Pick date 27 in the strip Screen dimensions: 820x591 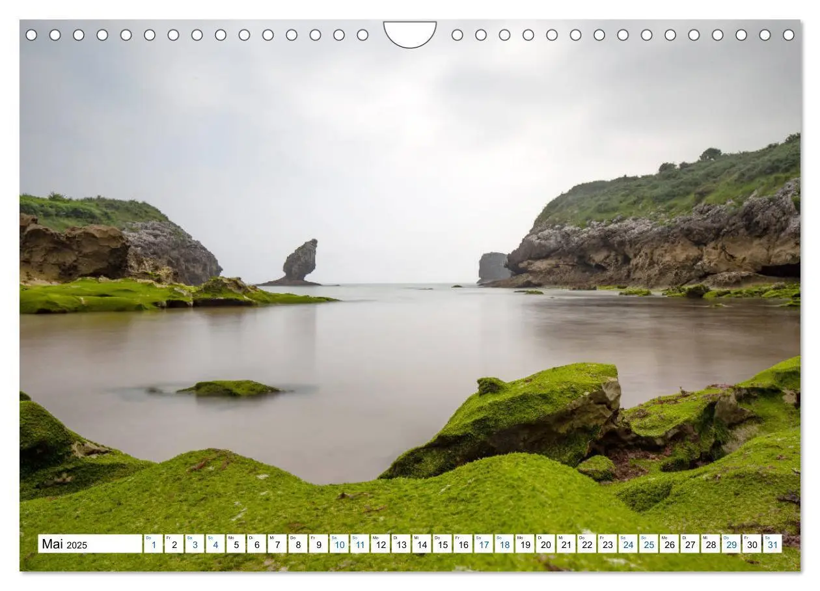690,544
